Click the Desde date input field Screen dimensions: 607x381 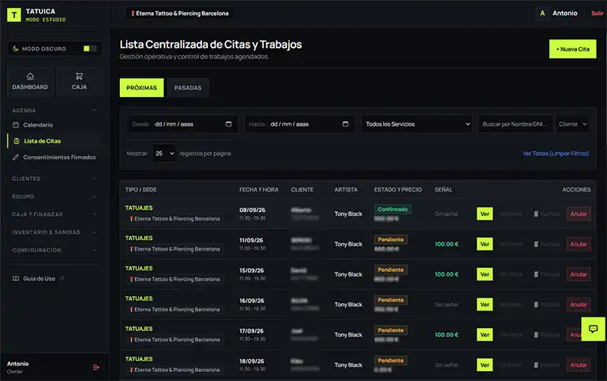tap(183, 124)
